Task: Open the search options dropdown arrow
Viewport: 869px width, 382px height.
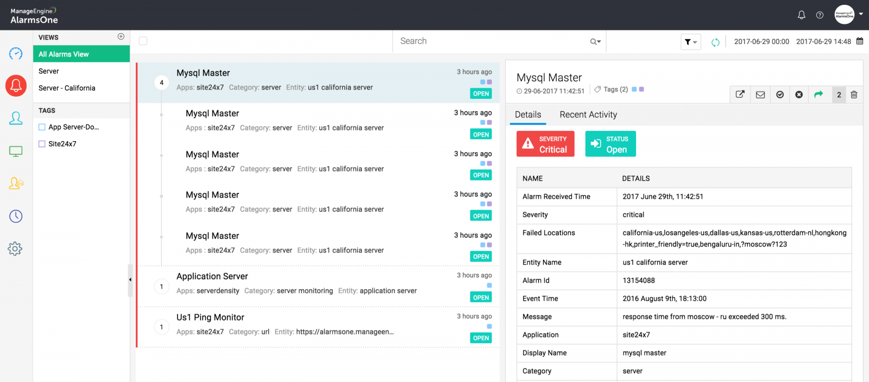Action: coord(595,41)
